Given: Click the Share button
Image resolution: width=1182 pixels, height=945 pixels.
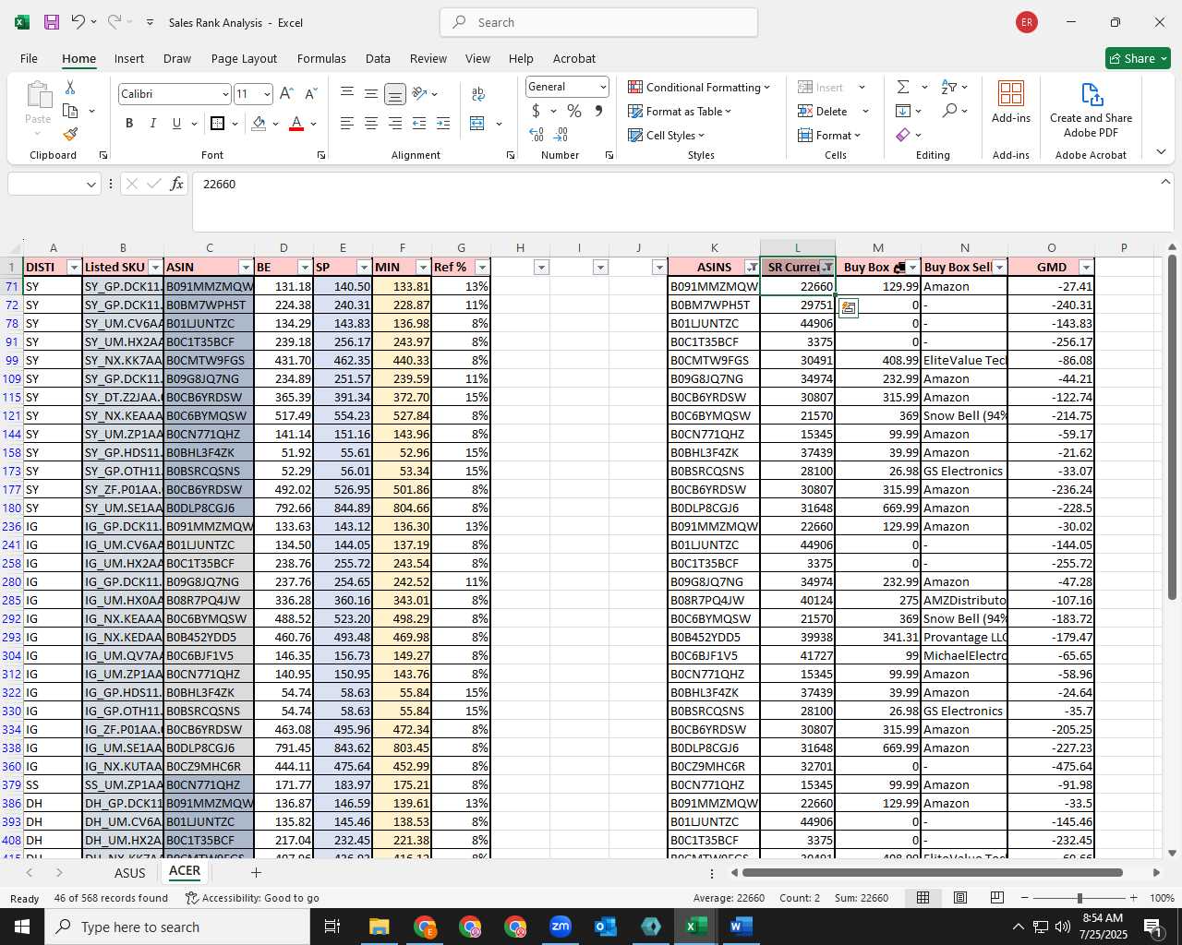Looking at the screenshot, I should (1138, 58).
